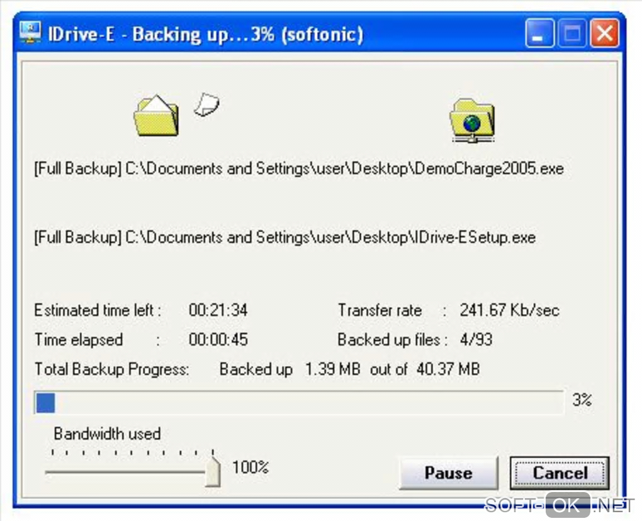Click the estimated time left value 00:21:34
This screenshot has width=642, height=521.
click(x=218, y=310)
